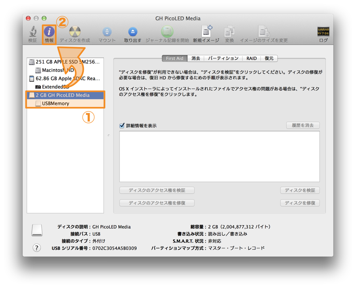Click the help question mark button

click(37, 248)
